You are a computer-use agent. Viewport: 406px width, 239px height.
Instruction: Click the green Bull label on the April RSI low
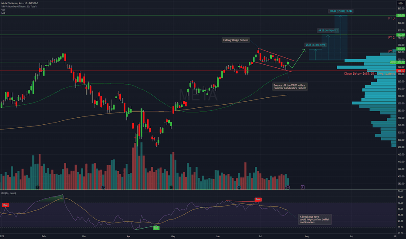(x=156, y=228)
